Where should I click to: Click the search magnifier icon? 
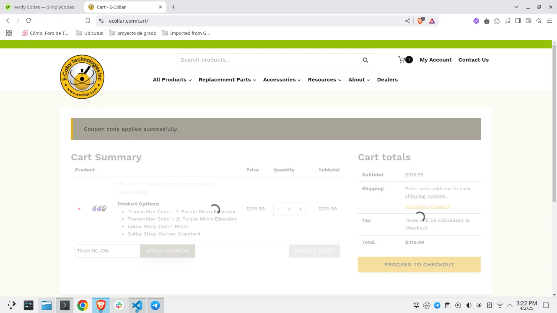coord(365,60)
